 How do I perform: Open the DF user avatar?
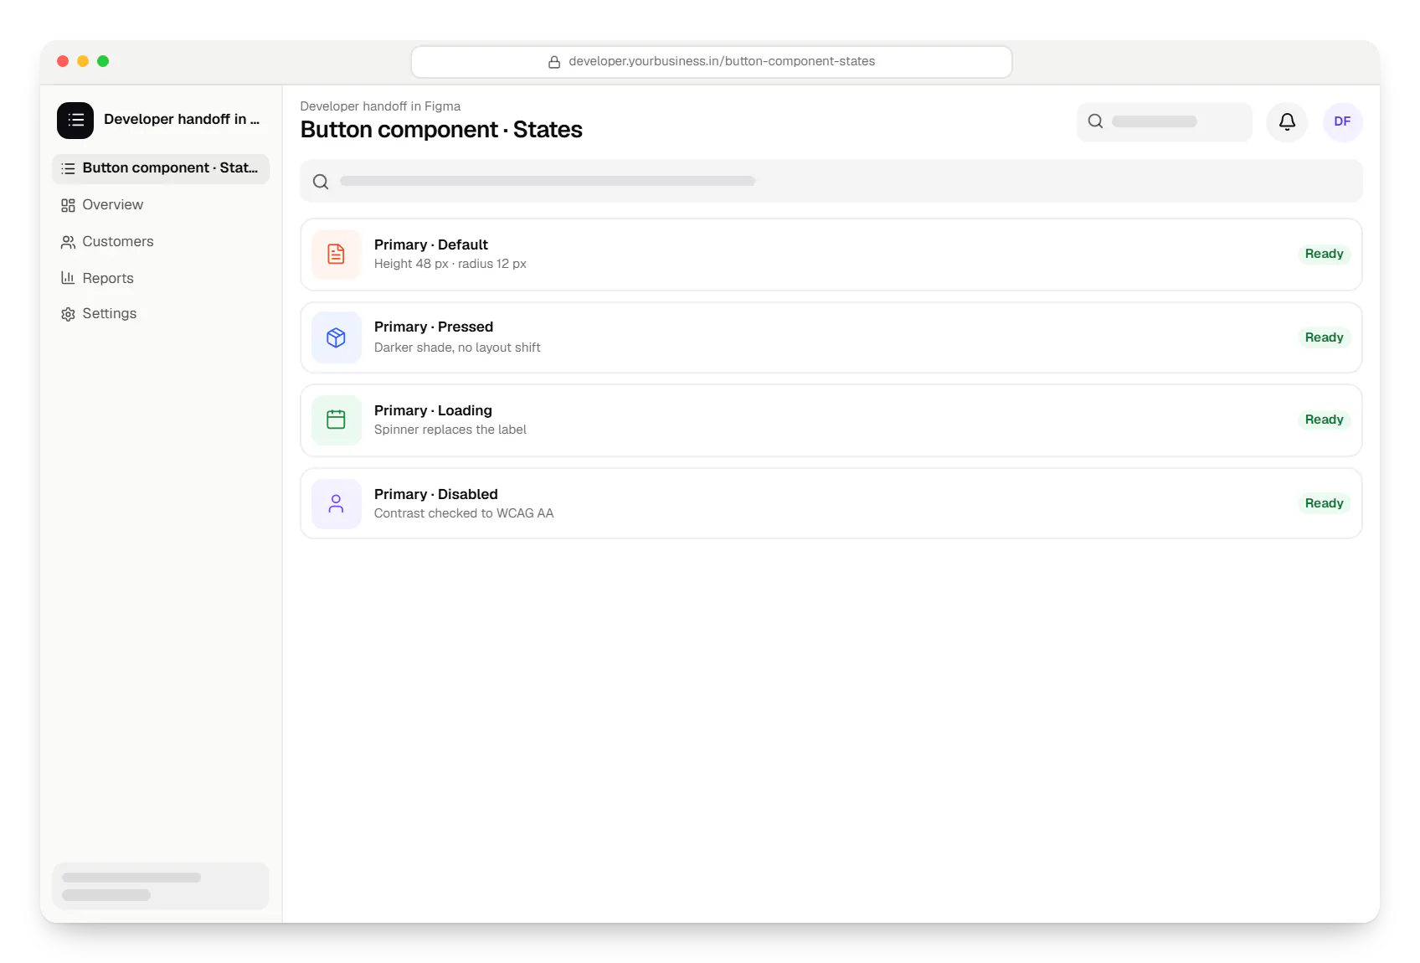(1342, 122)
